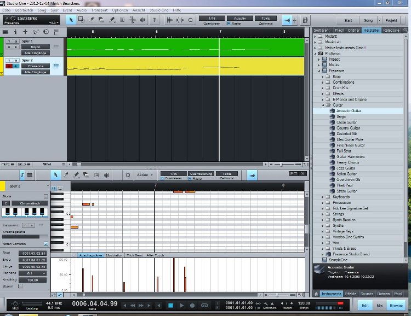The height and width of the screenshot is (316, 411).
Task: Toggle the Edit view button
Action: point(365,305)
